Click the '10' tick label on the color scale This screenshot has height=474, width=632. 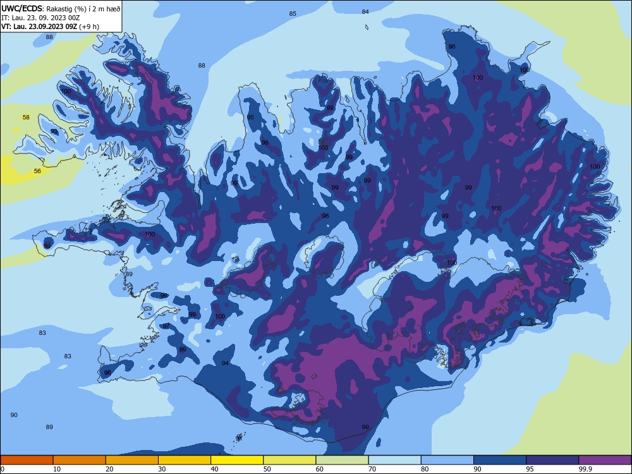(x=57, y=469)
